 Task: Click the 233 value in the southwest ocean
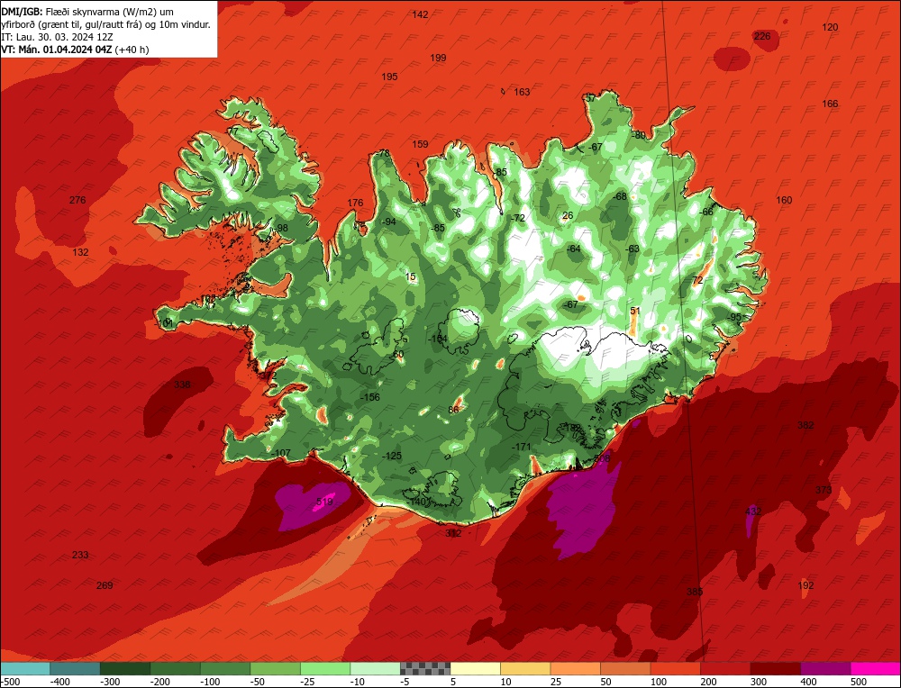tap(80, 555)
